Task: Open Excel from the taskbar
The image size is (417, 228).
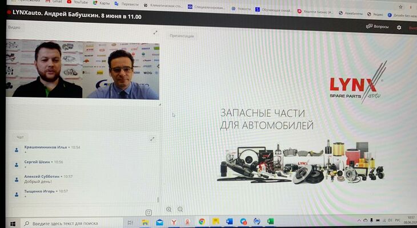Action: click(x=270, y=221)
